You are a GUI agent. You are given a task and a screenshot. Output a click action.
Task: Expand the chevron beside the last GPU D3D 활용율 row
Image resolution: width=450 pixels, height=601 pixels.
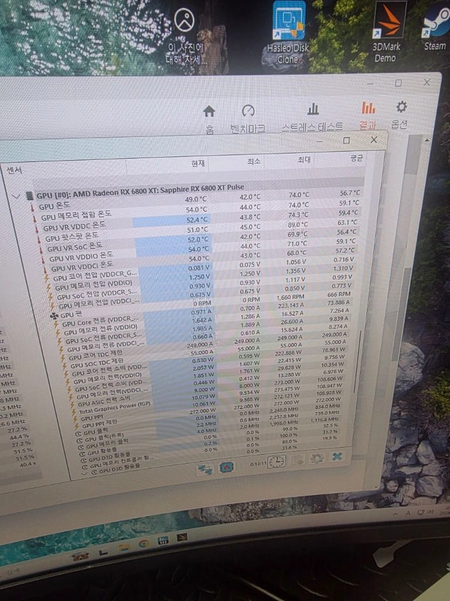pos(85,474)
